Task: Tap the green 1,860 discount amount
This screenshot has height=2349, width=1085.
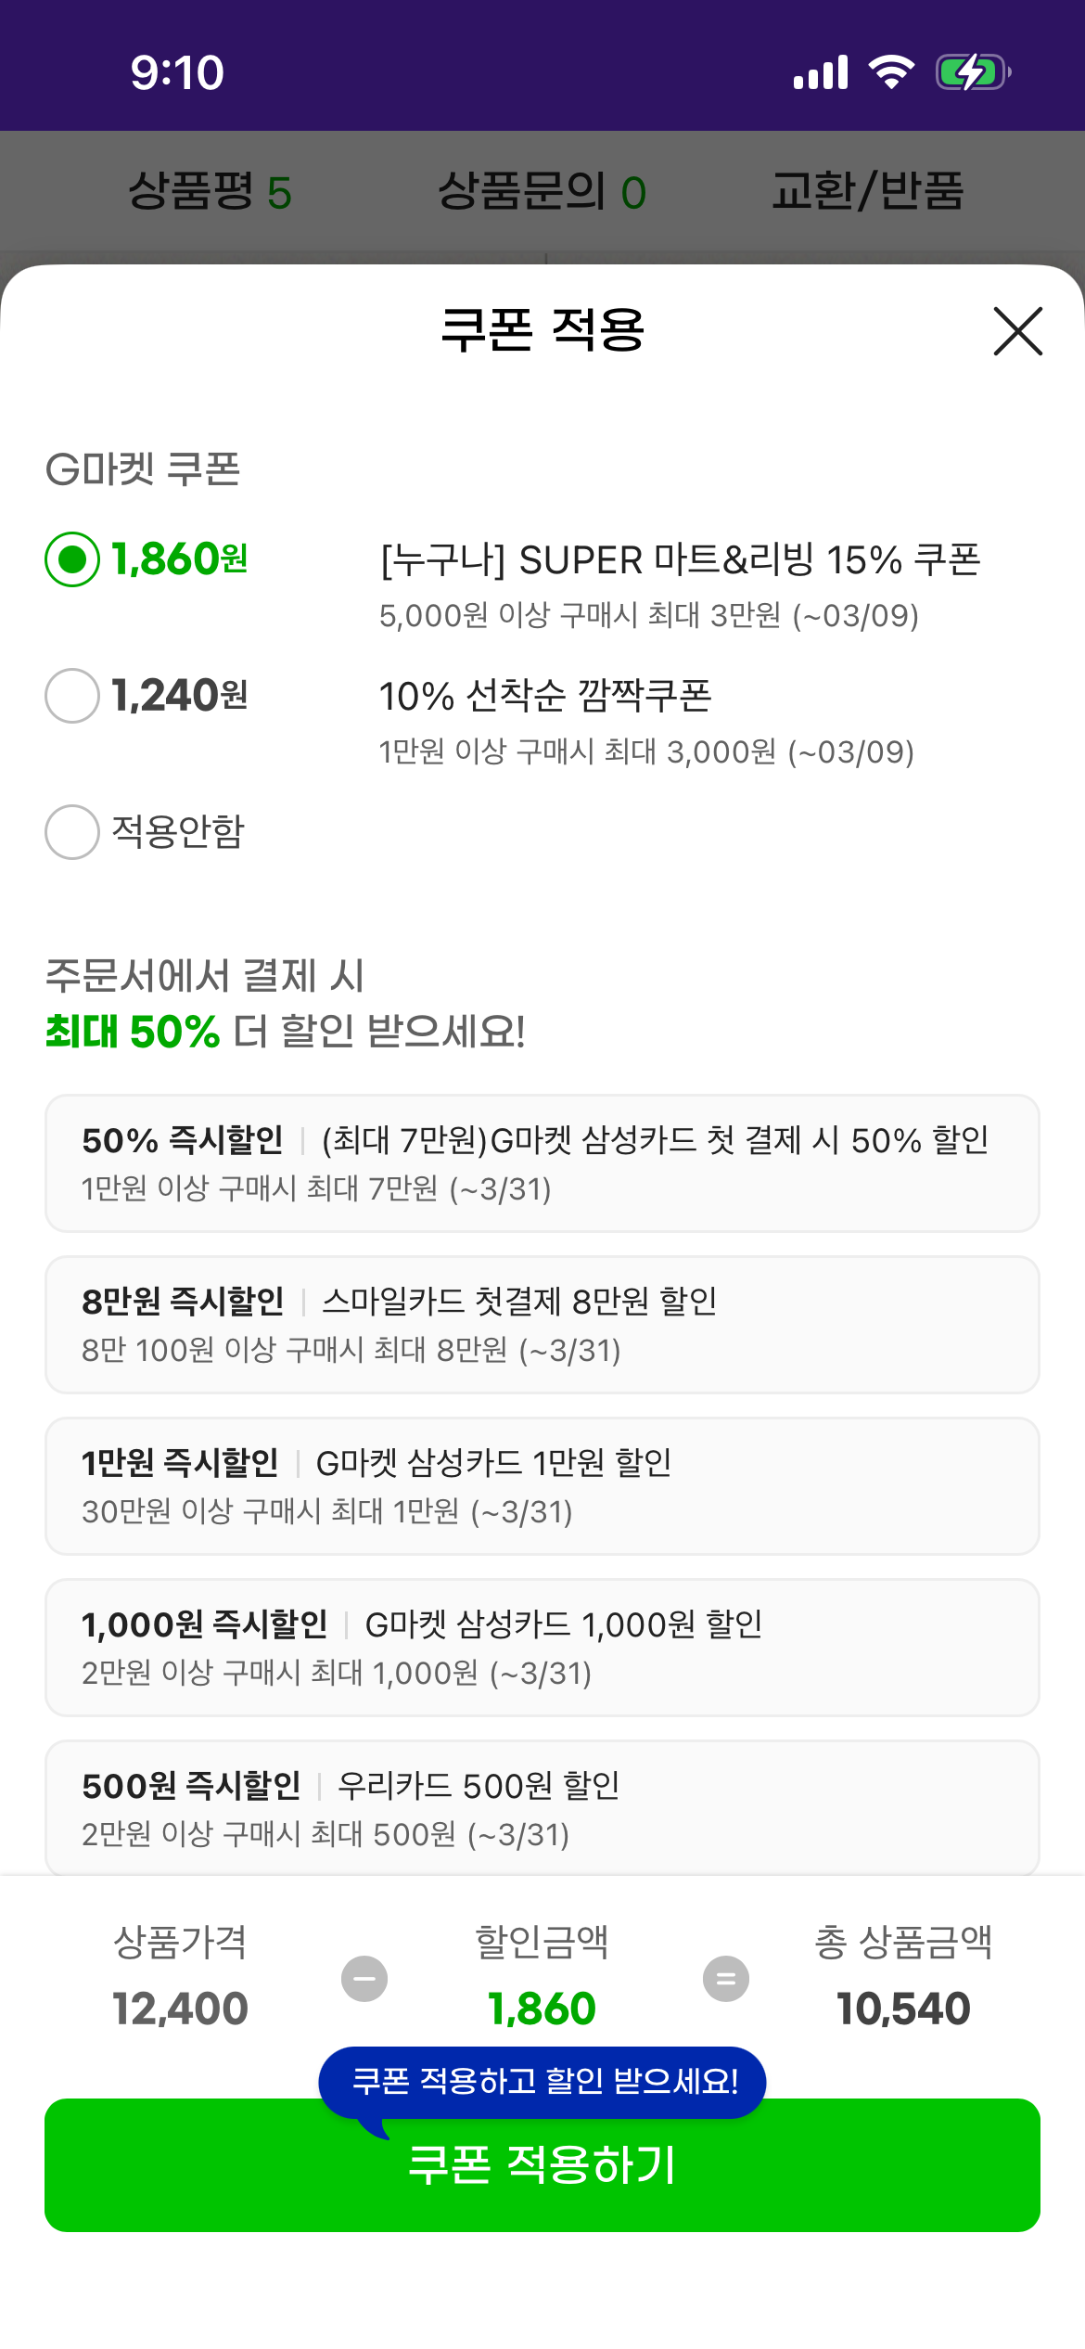Action: 542,2009
